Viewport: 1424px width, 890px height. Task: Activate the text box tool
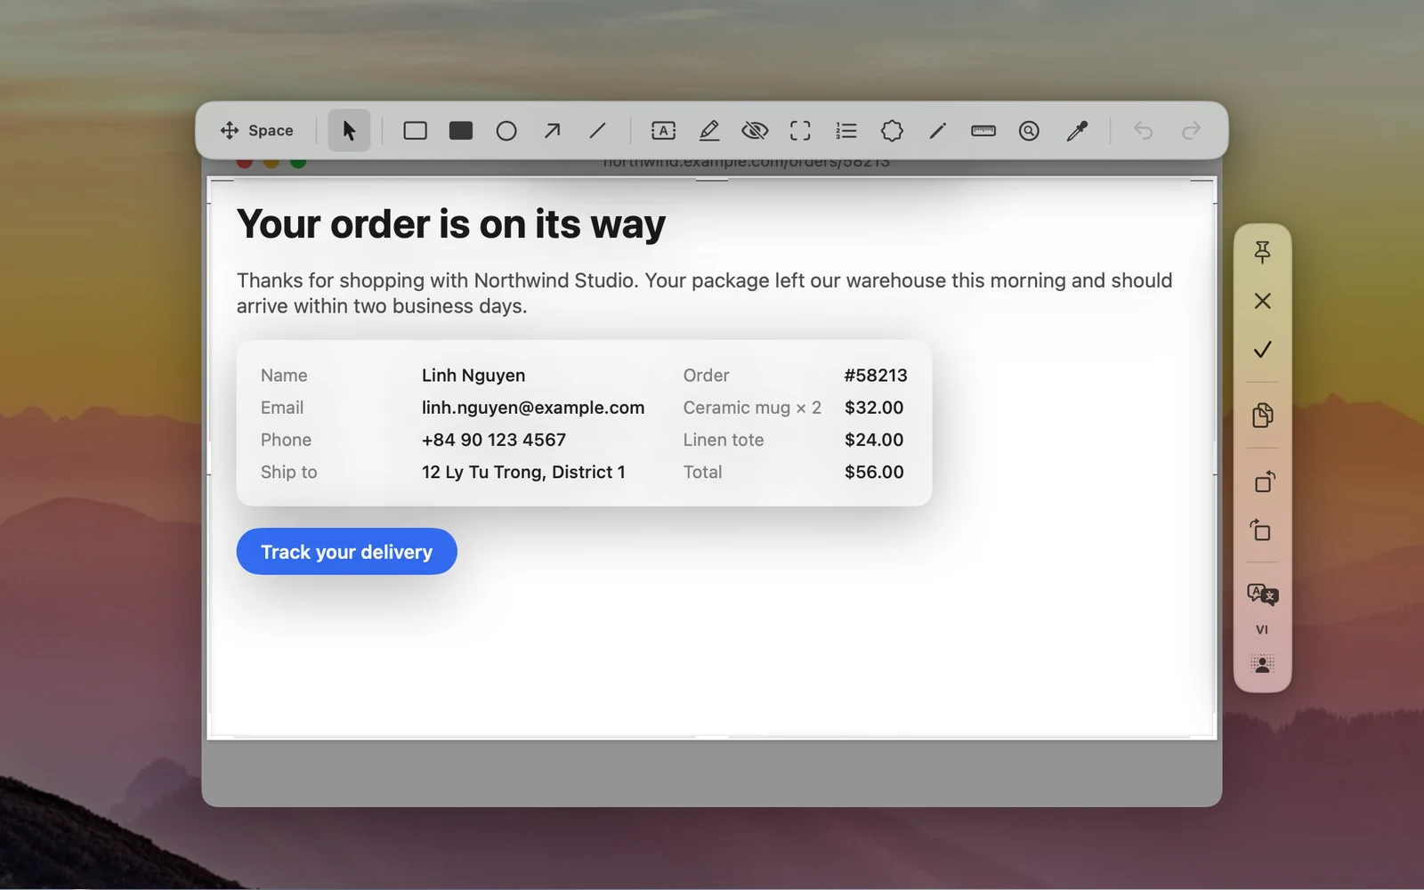tap(663, 131)
